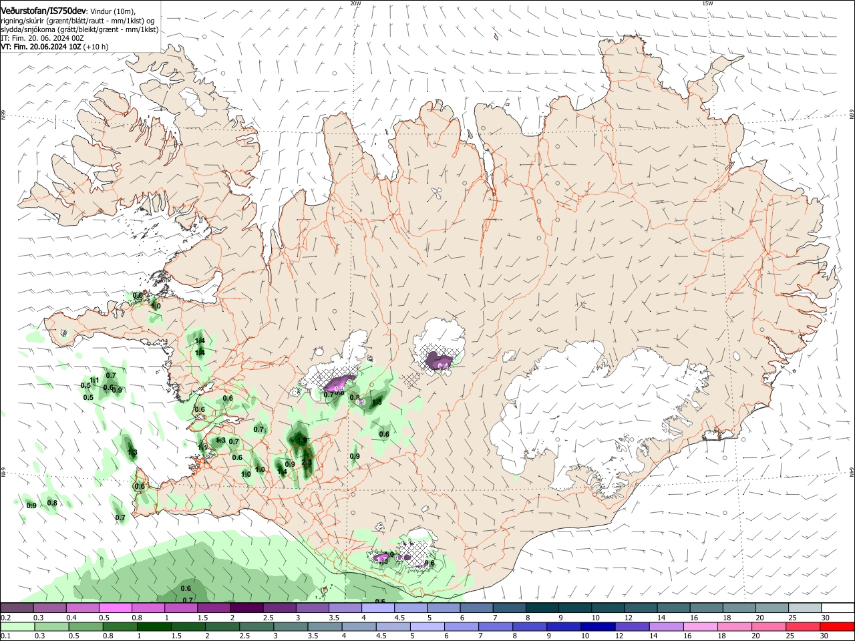Viewport: 855px width, 641px height.
Task: Click the title text Veðurstofan/IS750dev
Action: (43, 11)
